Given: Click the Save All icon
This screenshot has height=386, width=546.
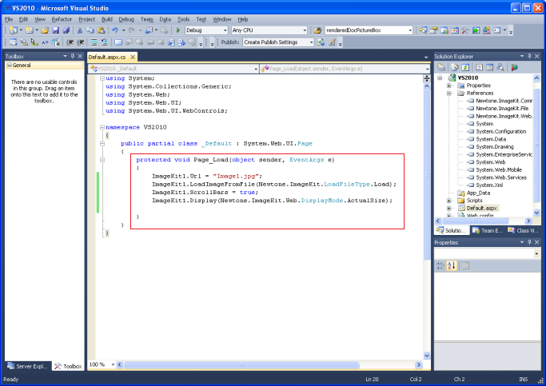Looking at the screenshot, I should click(x=66, y=30).
